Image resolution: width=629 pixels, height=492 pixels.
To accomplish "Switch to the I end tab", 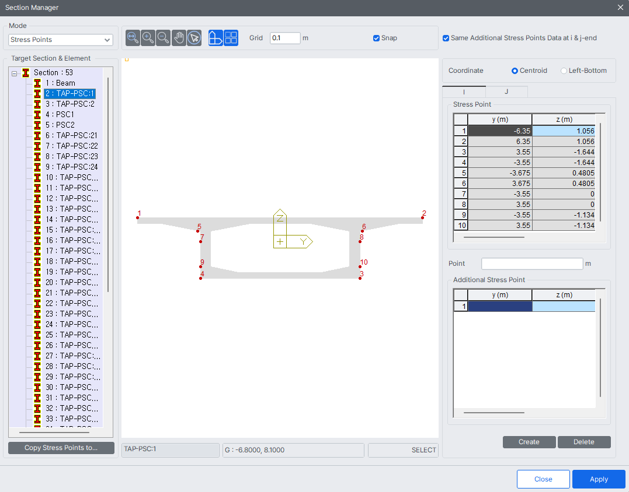I will [464, 92].
